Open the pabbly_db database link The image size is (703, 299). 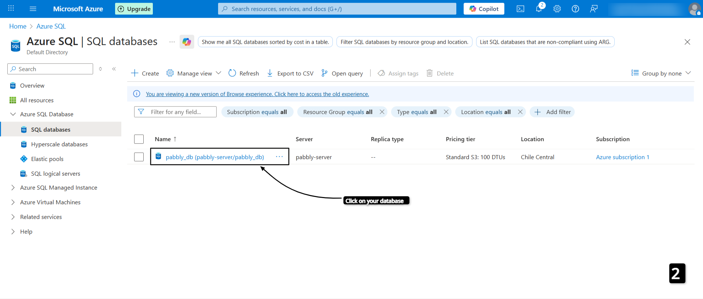point(215,157)
